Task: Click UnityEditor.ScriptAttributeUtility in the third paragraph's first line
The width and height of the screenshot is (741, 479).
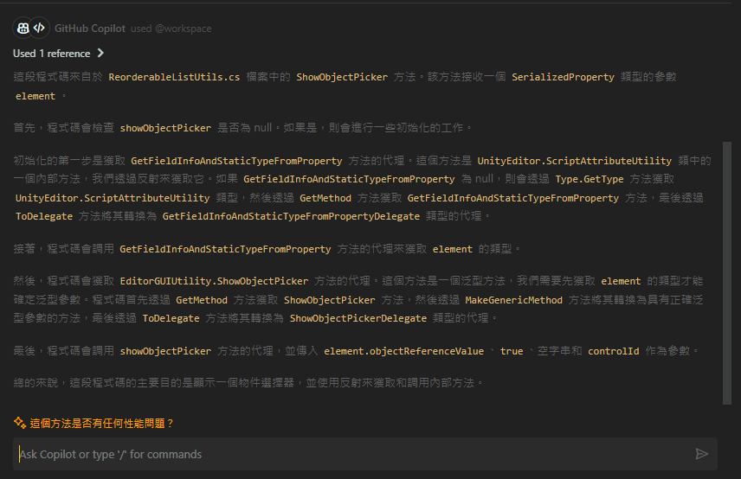Action: coord(574,161)
